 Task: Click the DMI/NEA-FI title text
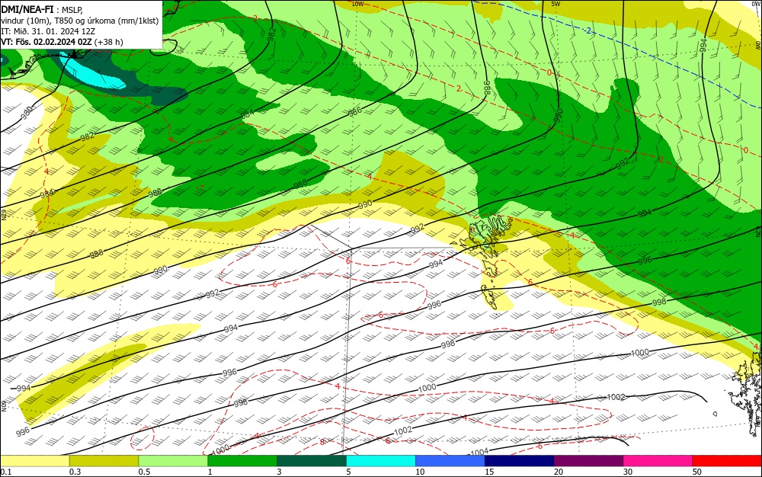click(27, 8)
